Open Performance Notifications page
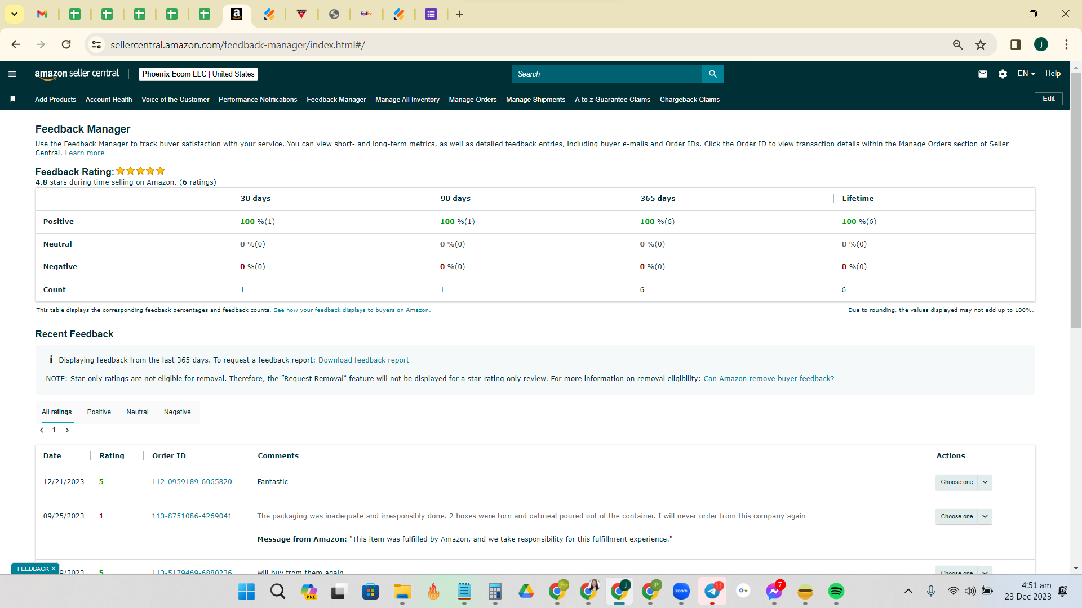Screen dimensions: 1082x608 click(258, 100)
